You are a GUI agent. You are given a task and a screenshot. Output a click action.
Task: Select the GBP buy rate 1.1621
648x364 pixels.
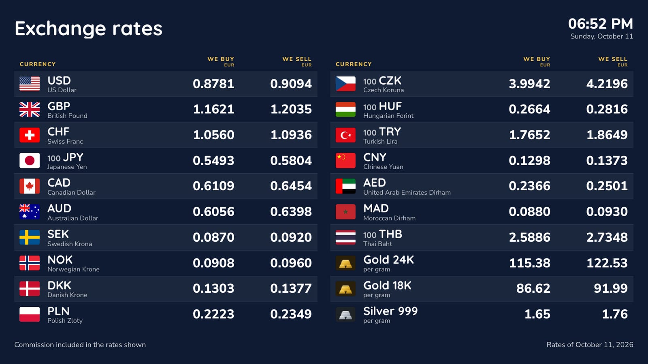point(213,109)
